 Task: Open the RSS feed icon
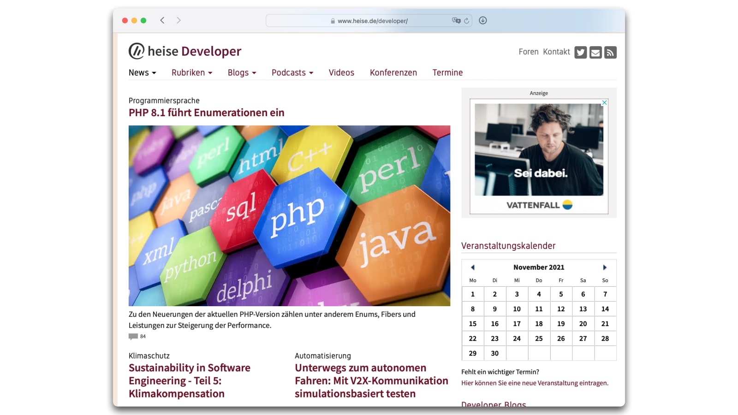pos(610,53)
